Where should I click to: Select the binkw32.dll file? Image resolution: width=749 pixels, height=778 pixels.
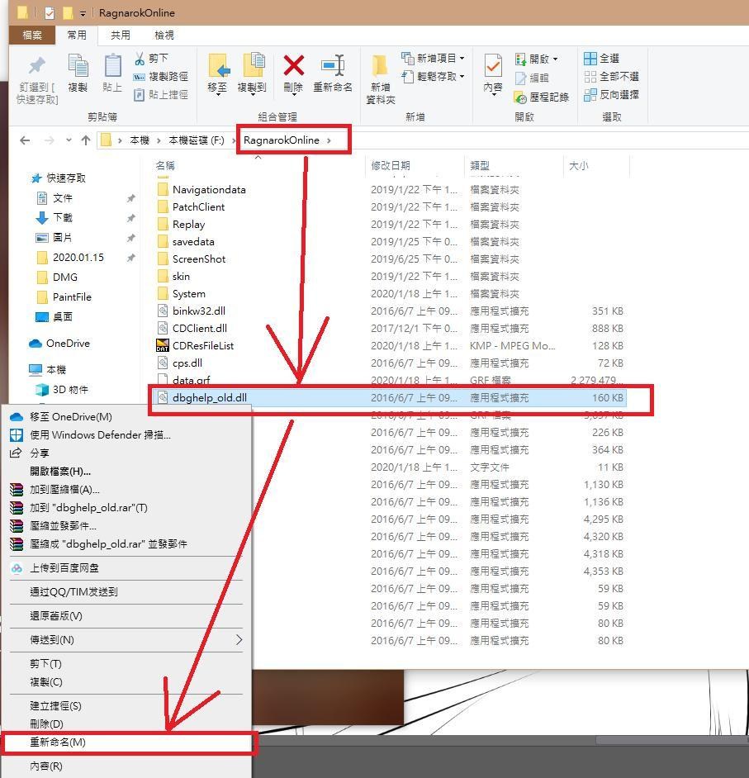tap(199, 311)
